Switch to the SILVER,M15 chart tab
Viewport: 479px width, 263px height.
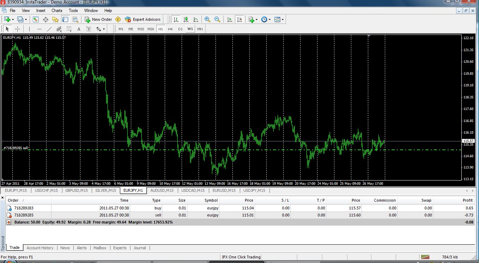pyautogui.click(x=105, y=190)
